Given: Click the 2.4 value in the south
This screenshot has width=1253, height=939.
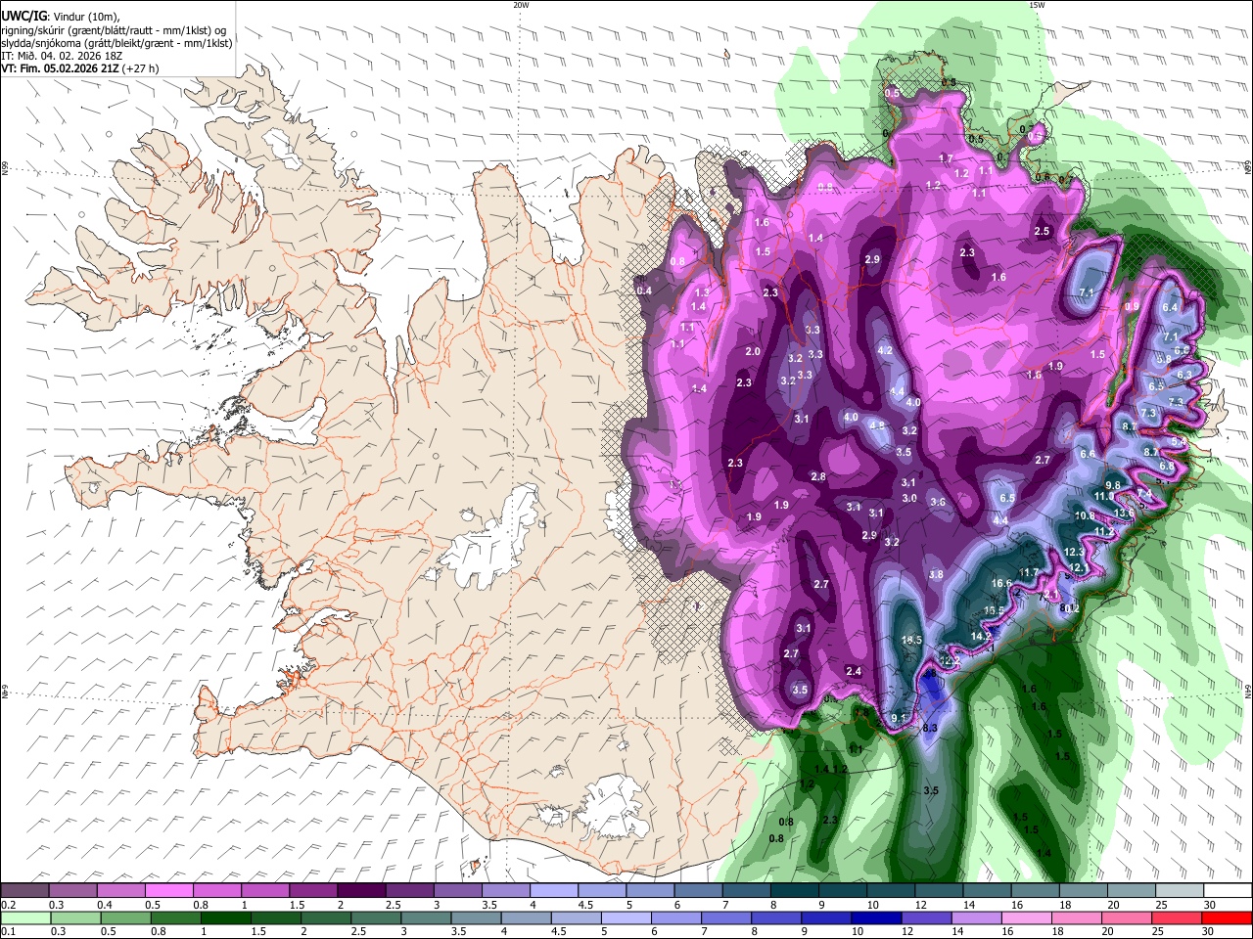Looking at the screenshot, I should tap(854, 672).
